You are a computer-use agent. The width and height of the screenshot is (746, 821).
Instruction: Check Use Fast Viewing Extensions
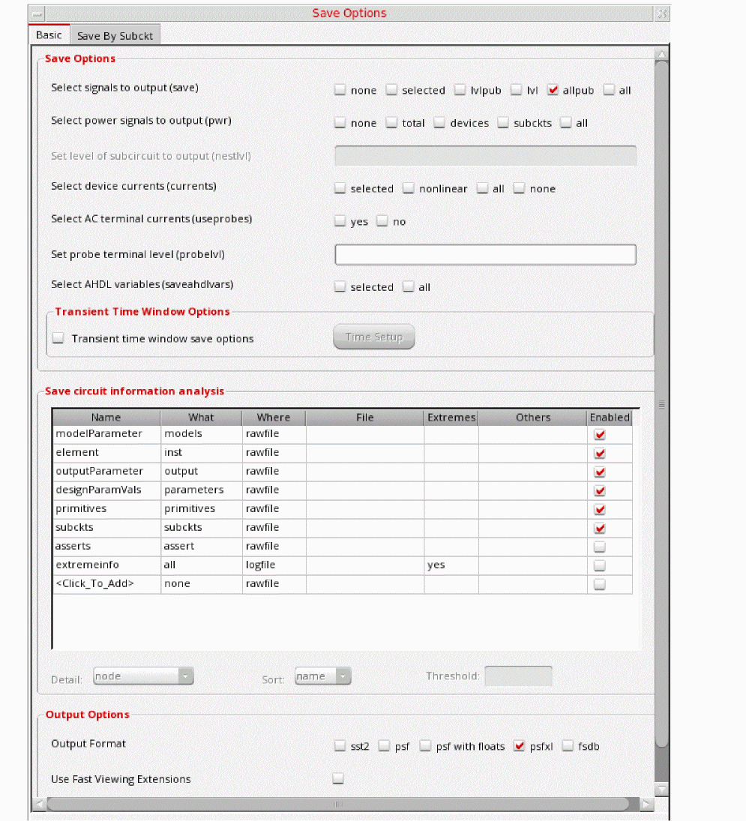(338, 778)
